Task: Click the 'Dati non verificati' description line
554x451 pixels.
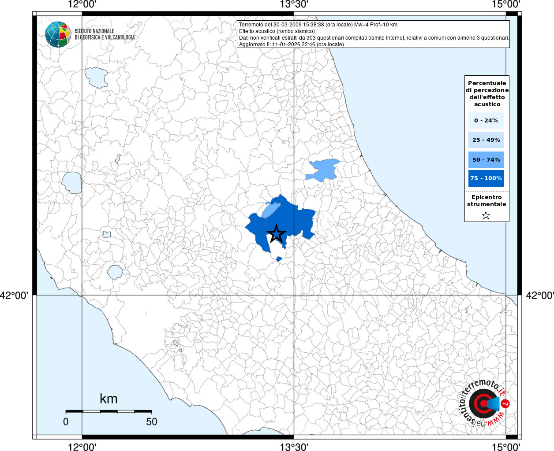Action: click(374, 38)
